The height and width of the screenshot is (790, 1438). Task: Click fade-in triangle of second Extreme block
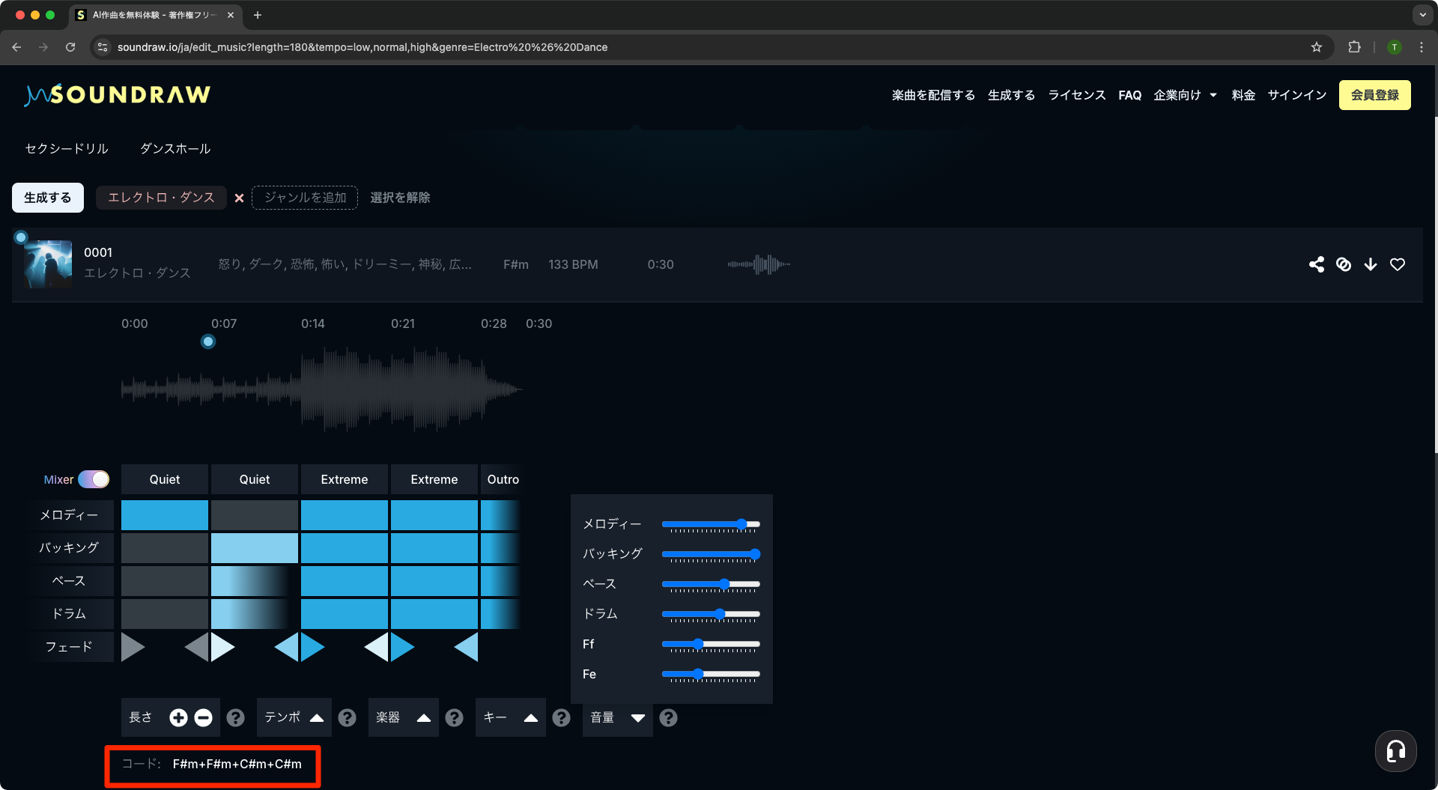[402, 647]
